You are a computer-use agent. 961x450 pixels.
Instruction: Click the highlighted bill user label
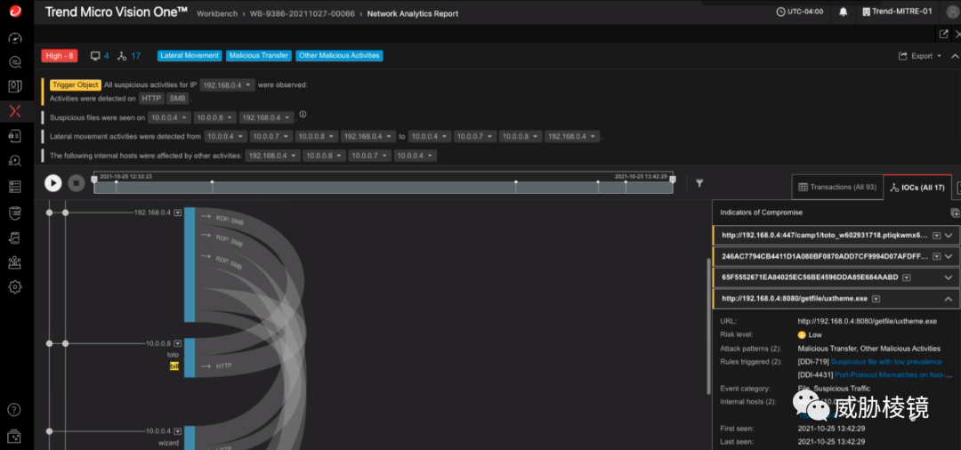pos(174,366)
